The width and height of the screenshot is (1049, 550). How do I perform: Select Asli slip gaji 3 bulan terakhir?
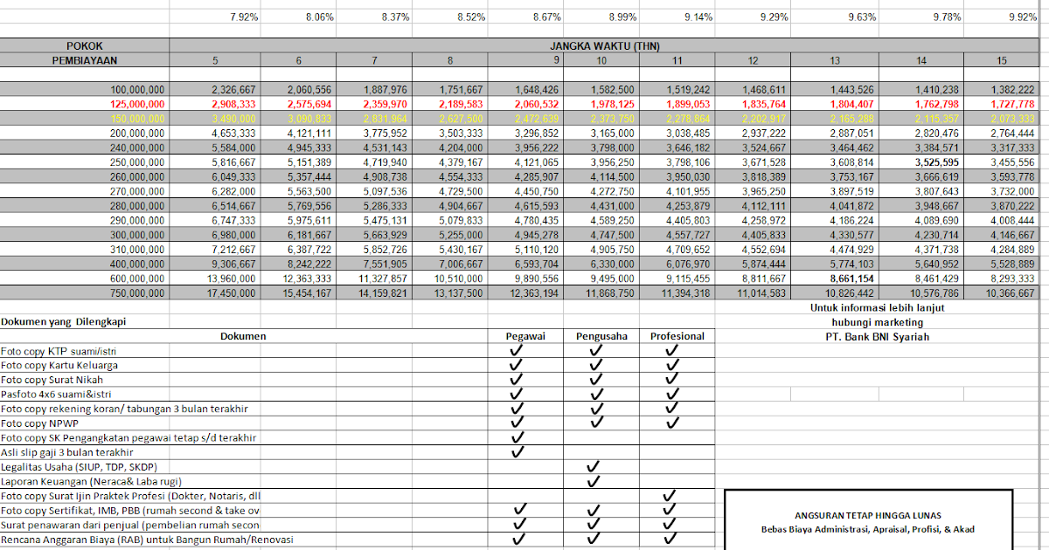pyautogui.click(x=66, y=452)
